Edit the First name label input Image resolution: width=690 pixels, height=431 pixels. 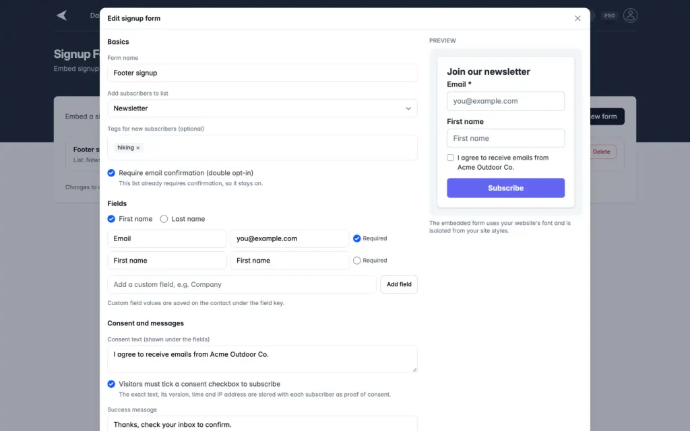pyautogui.click(x=167, y=261)
